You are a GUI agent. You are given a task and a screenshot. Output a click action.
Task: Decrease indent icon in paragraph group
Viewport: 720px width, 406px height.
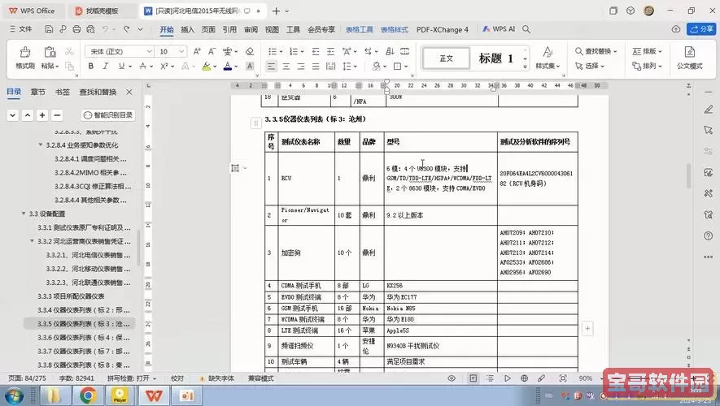pos(316,51)
